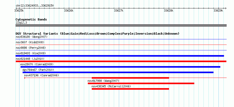Click the nsv9898 (Perry2008) label
Screen dimensions: 234x107
click(x=31, y=48)
